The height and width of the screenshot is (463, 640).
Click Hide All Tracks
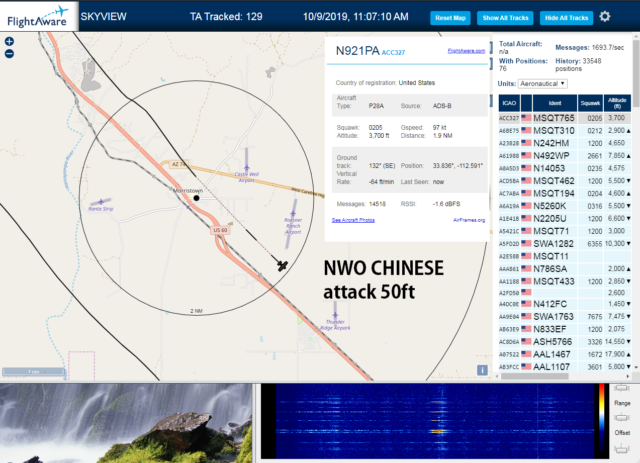[567, 18]
